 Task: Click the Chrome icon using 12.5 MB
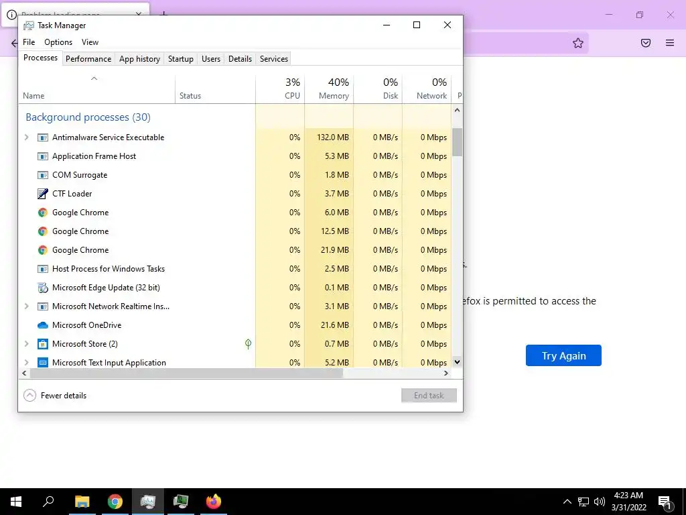point(42,231)
